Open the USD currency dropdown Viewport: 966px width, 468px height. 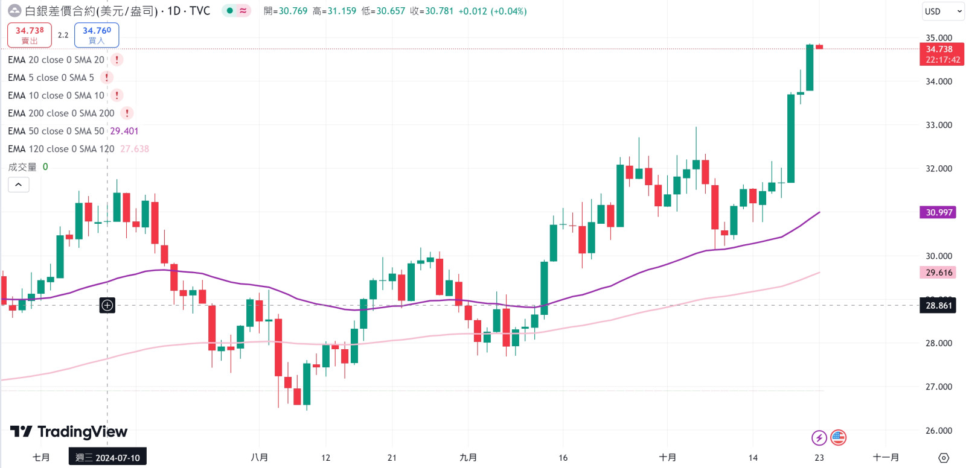tap(943, 11)
